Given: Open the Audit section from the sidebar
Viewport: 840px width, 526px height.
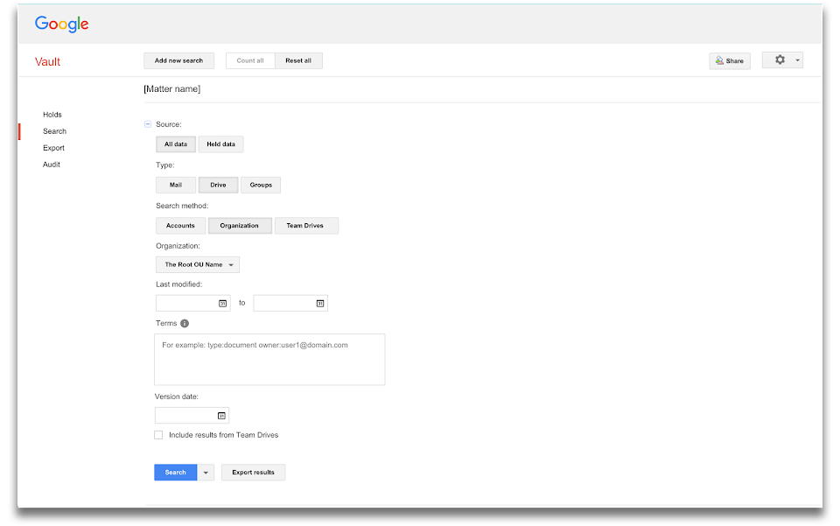Looking at the screenshot, I should pyautogui.click(x=52, y=164).
